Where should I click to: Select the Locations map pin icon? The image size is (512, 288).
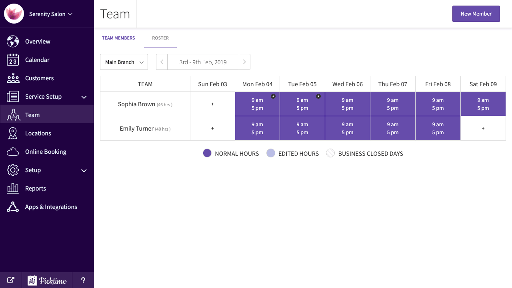(13, 133)
